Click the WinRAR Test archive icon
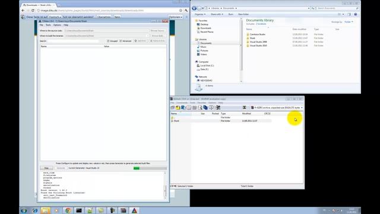This screenshot has height=214, width=380. [x=183, y=108]
